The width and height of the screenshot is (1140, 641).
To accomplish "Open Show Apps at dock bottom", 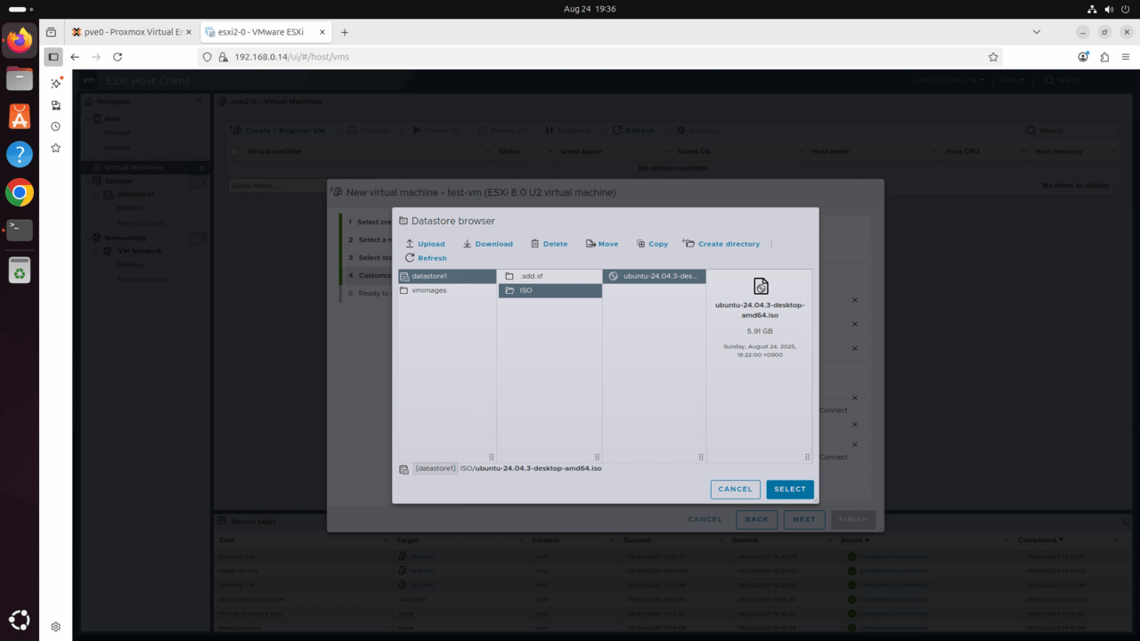I will (19, 620).
